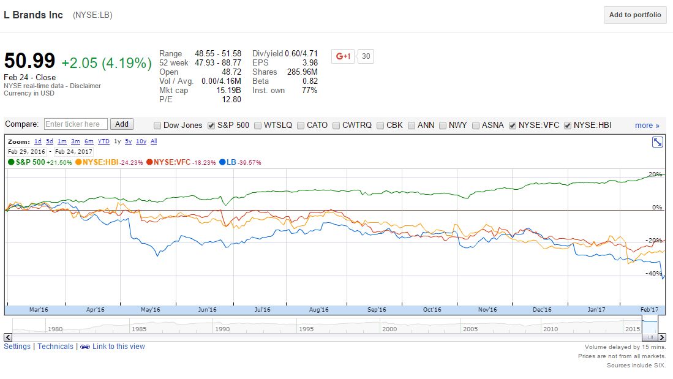Set chart zoom to 5y
This screenshot has width=673, height=379.
(x=129, y=141)
